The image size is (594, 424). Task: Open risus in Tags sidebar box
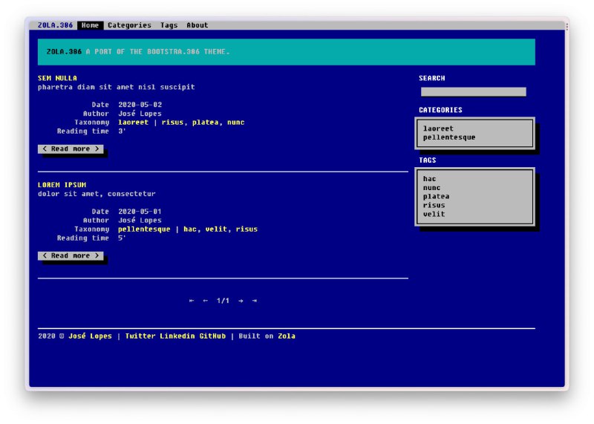tap(434, 206)
